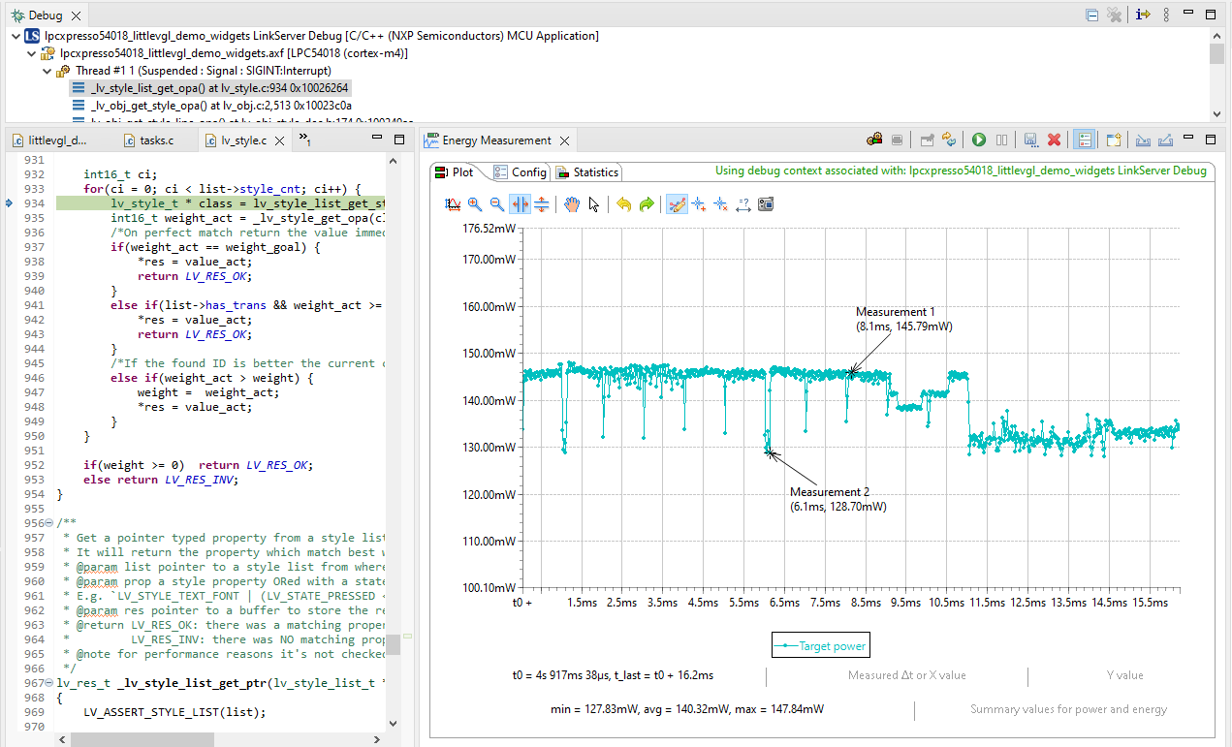This screenshot has height=747, width=1232.
Task: Toggle the highlighted measurement markers button
Action: click(678, 204)
